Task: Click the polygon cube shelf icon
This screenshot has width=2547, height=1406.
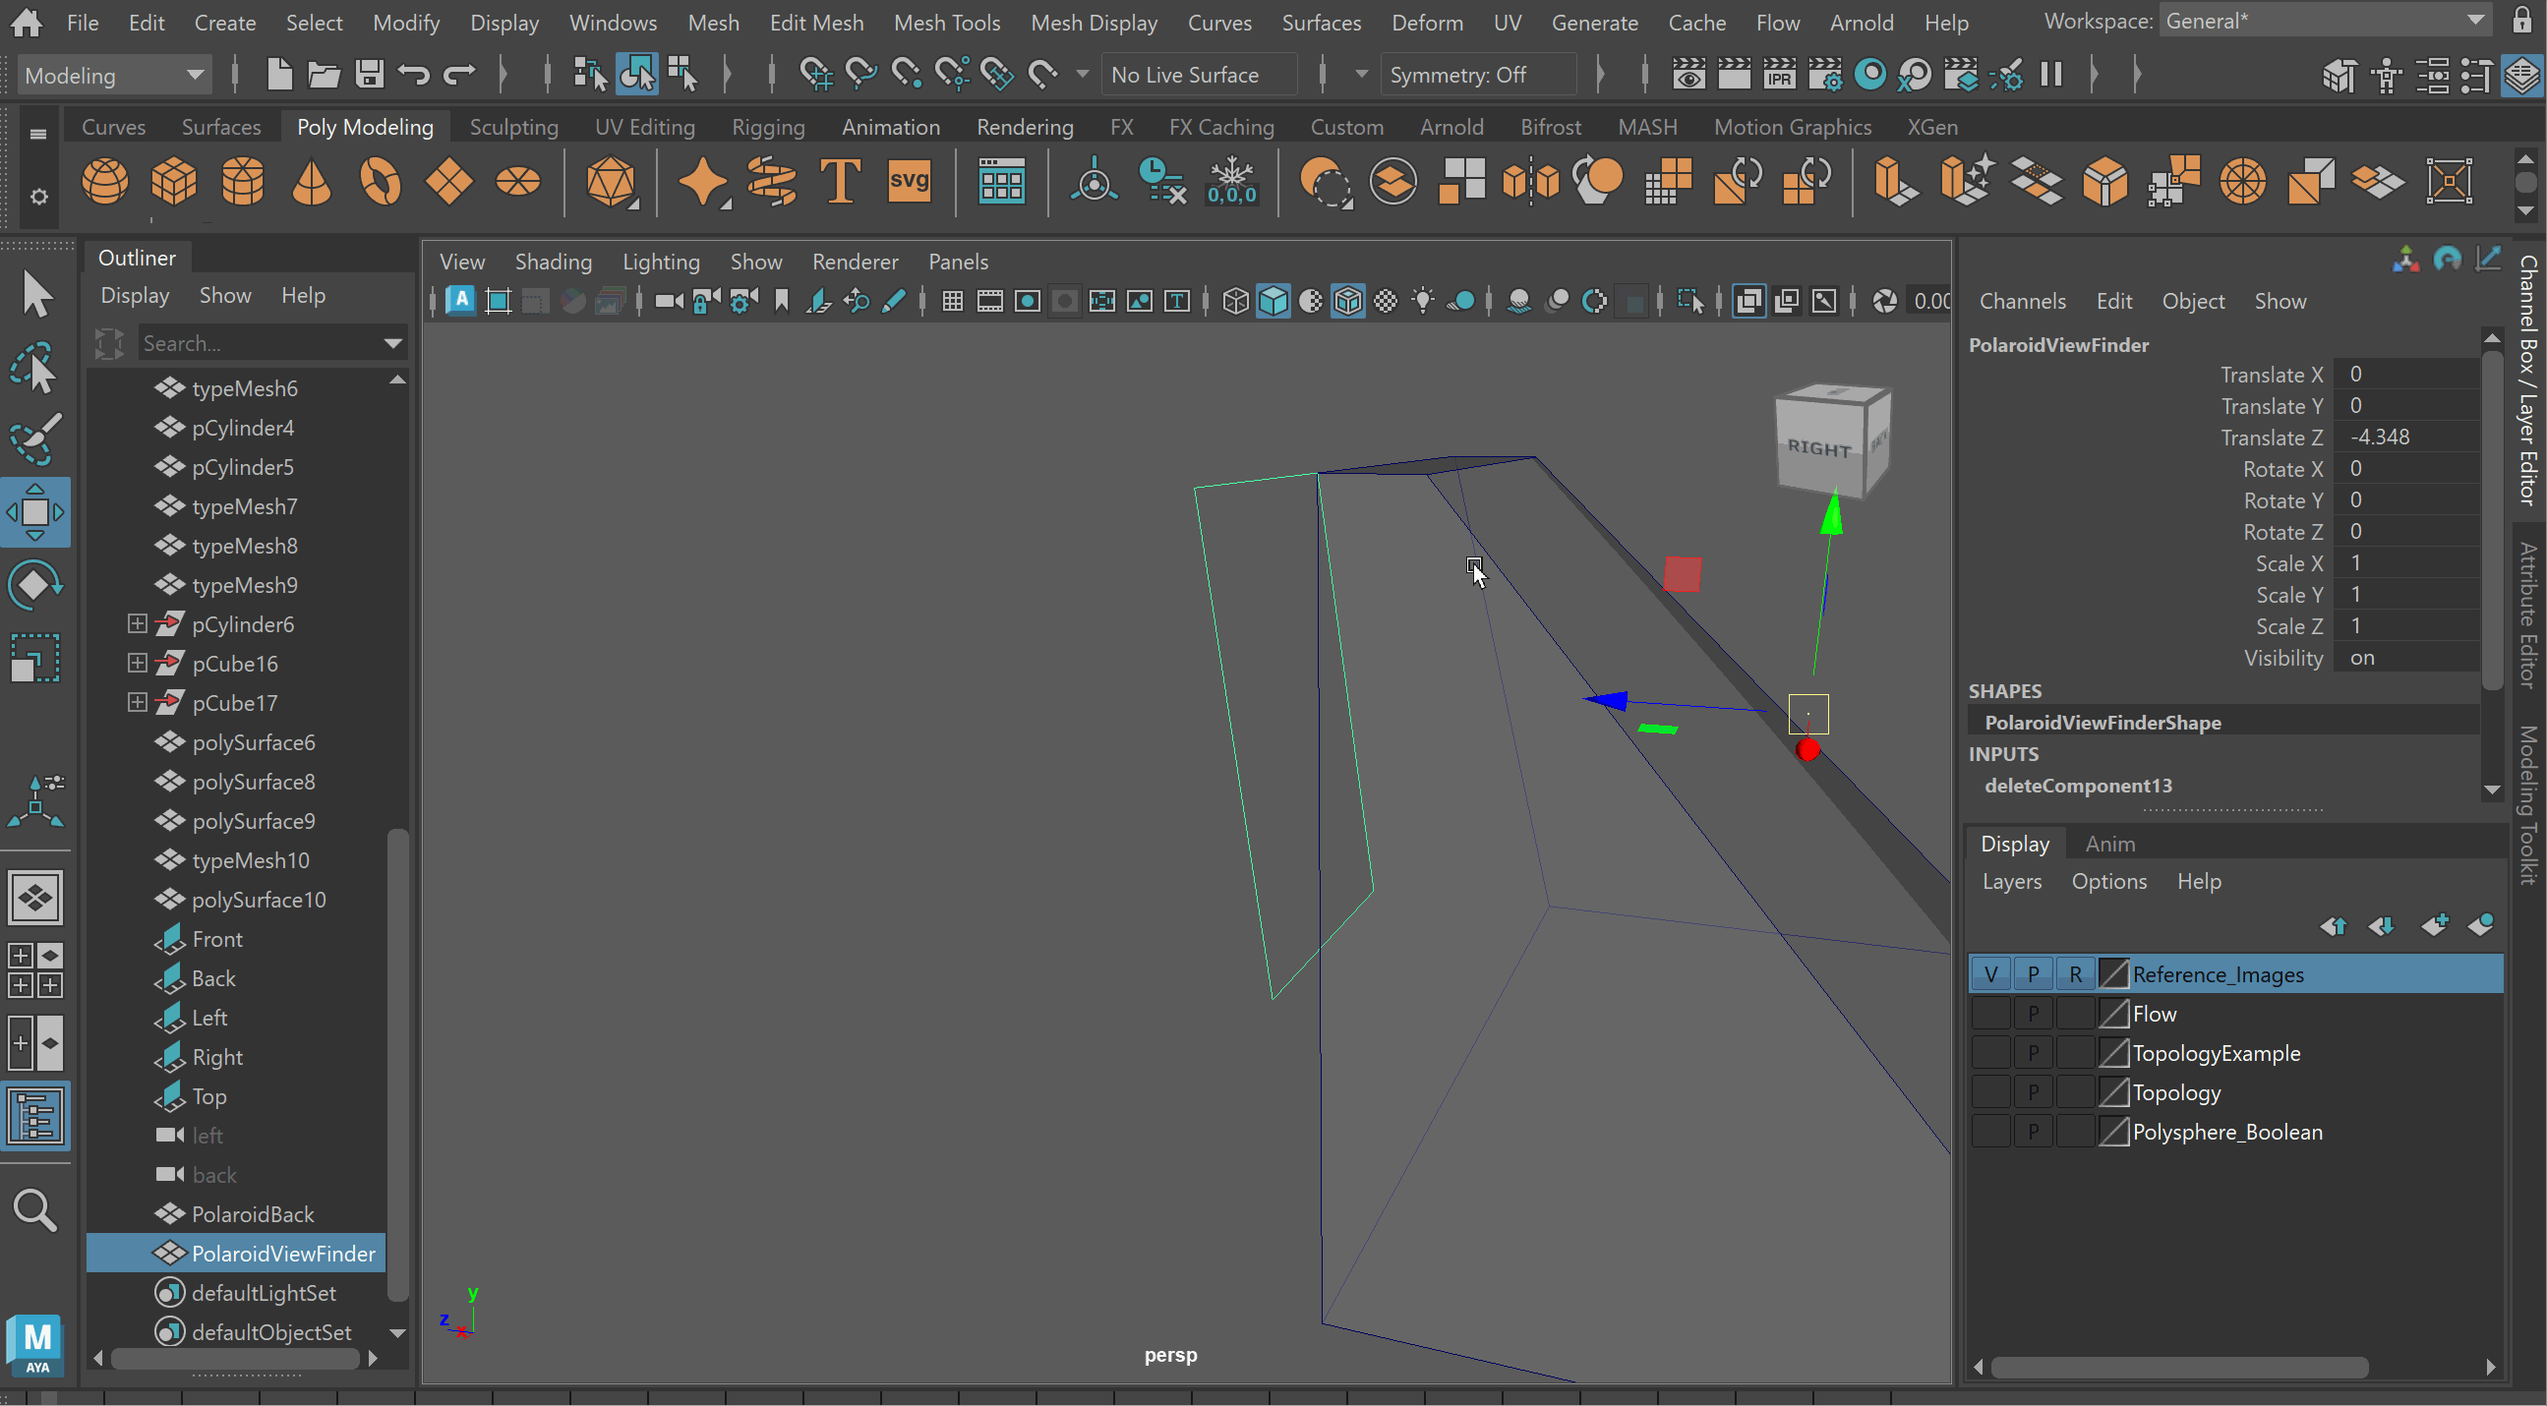Action: pyautogui.click(x=174, y=182)
